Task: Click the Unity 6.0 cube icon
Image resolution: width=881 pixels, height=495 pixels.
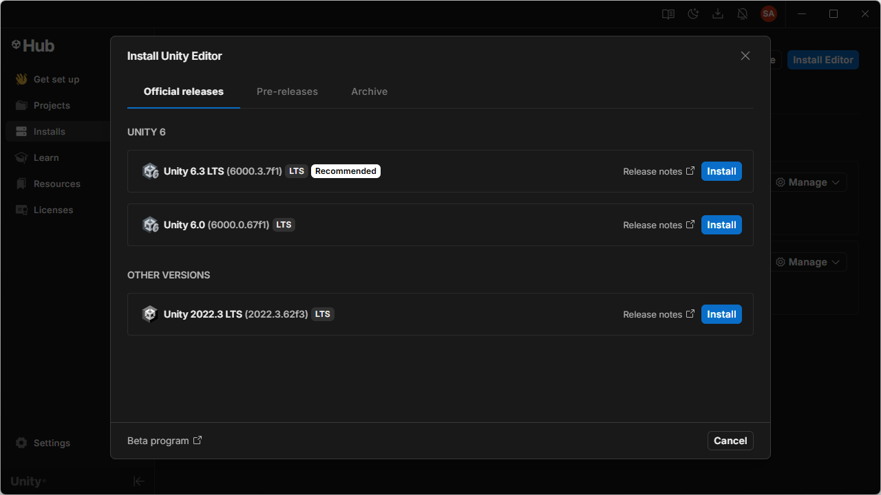Action: tap(150, 225)
